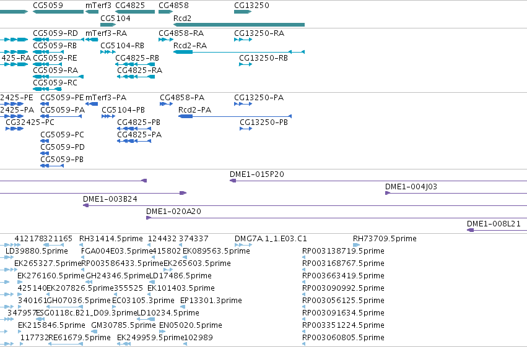
Task: Click the CG4825 gene label
Action: coord(130,6)
